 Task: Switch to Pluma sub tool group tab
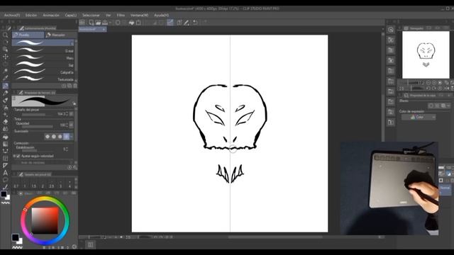[x=28, y=35]
